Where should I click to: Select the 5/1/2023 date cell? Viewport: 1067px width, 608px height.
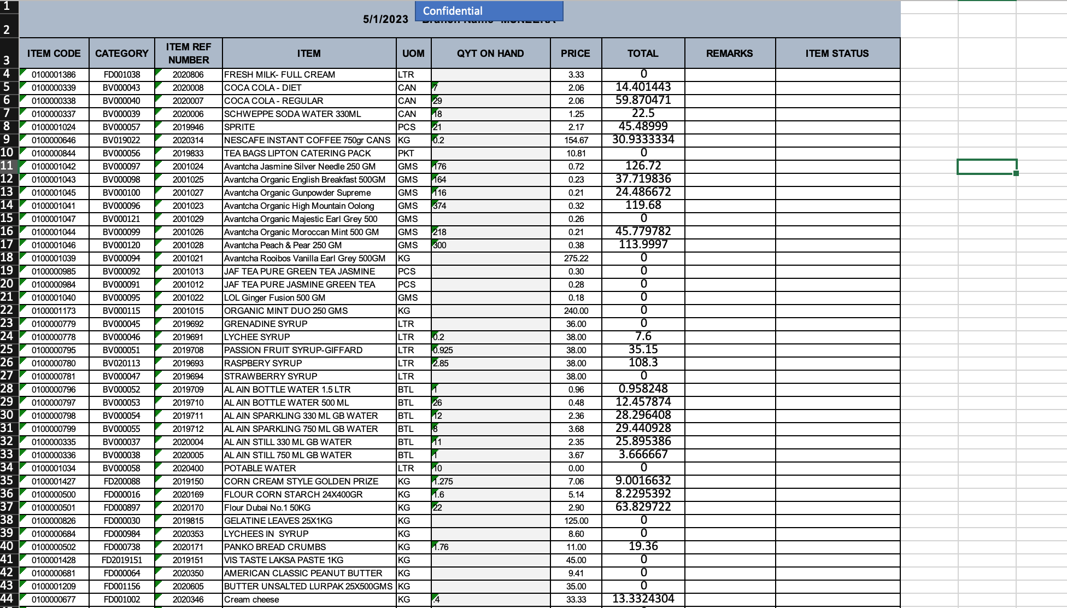pyautogui.click(x=385, y=20)
